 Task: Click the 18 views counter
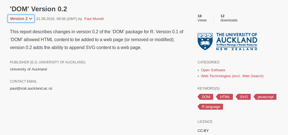(x=202, y=18)
